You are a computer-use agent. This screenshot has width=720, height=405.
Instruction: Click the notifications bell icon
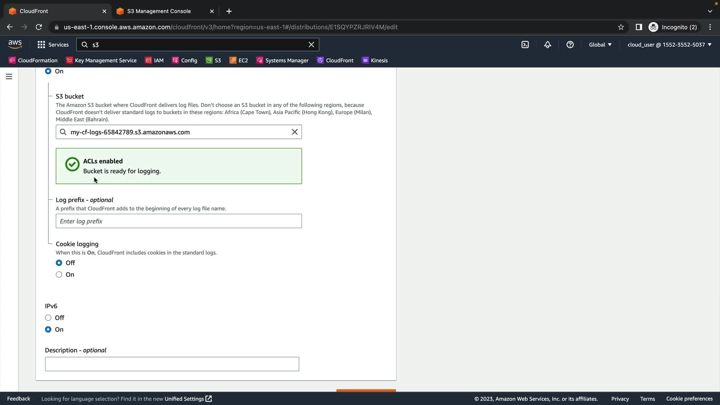tap(547, 45)
